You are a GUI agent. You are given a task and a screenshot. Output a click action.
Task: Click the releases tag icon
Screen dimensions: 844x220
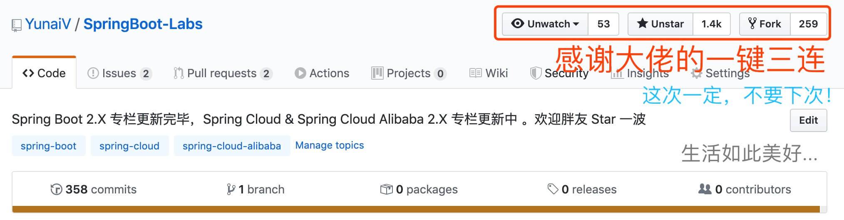pos(553,189)
